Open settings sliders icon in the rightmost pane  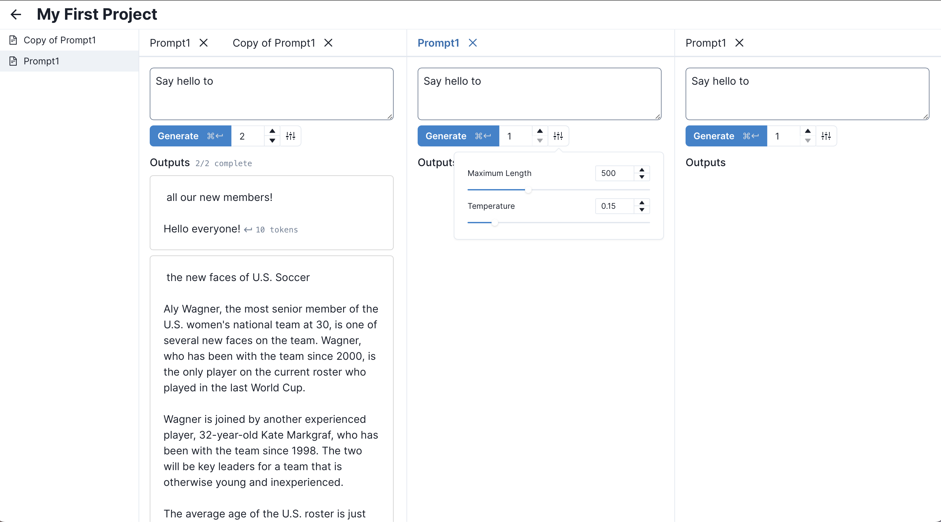(826, 136)
